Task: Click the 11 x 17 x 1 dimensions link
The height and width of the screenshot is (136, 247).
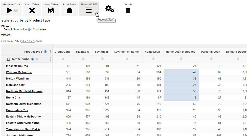Action: pyautogui.click(x=28, y=41)
